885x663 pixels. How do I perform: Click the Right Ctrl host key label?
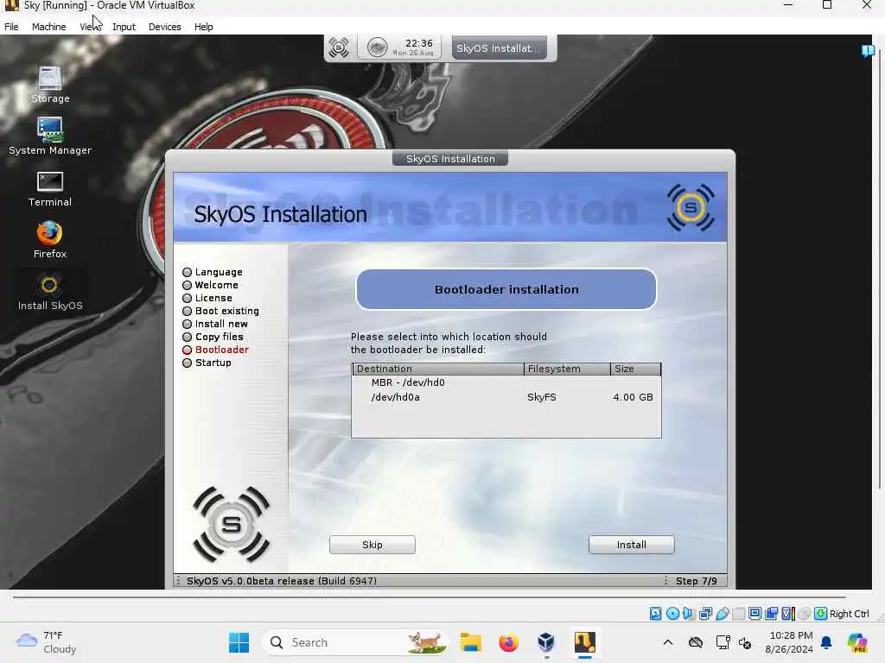coord(849,614)
